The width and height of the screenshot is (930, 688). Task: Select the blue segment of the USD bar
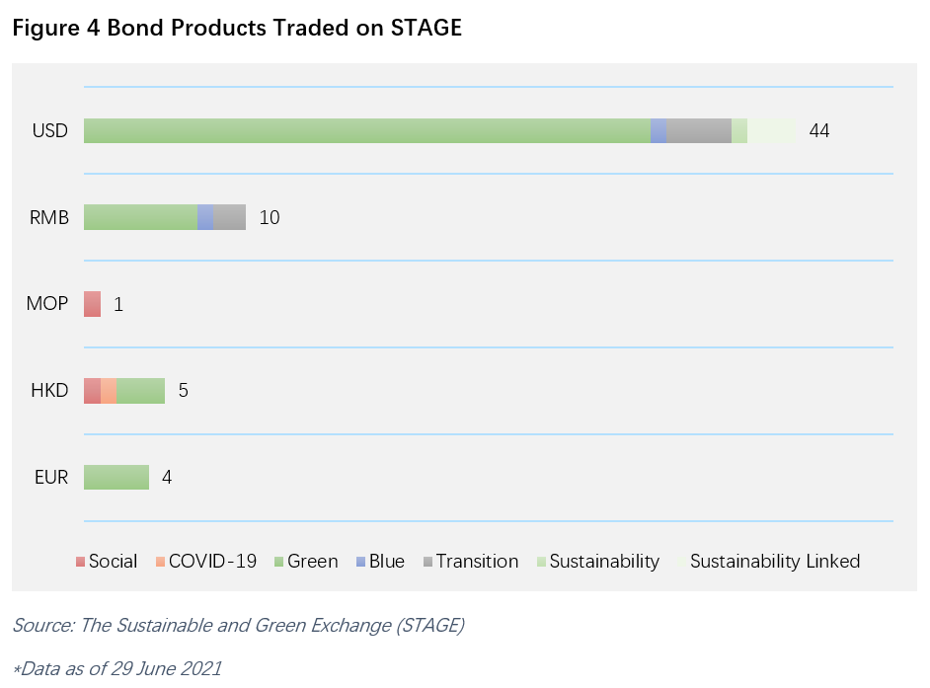[x=659, y=131]
